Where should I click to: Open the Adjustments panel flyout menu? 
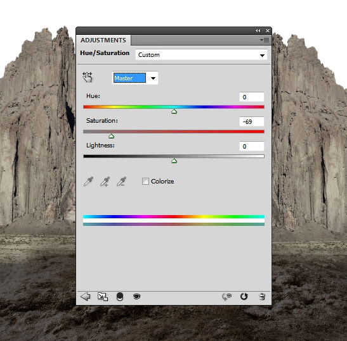[x=265, y=40]
